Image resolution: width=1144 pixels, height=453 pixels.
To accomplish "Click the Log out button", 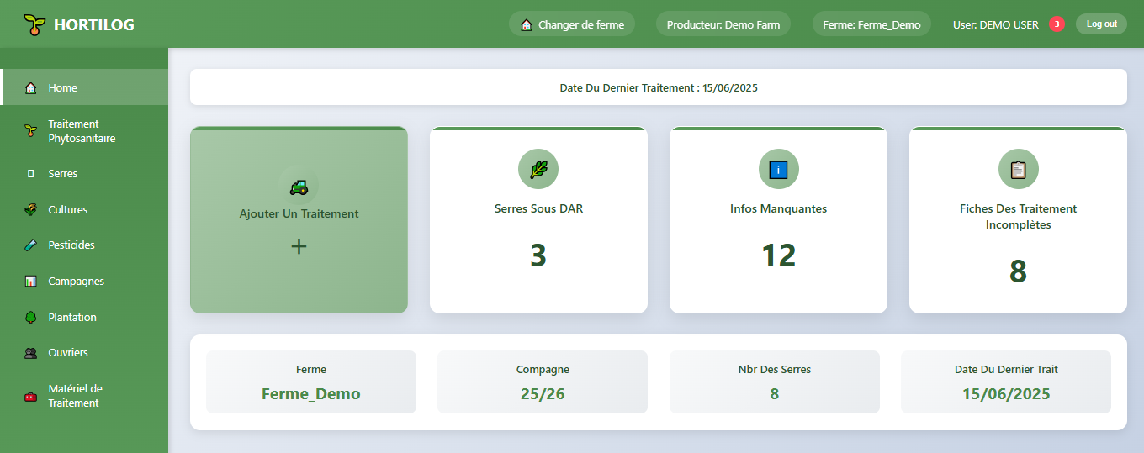I will (x=1101, y=24).
